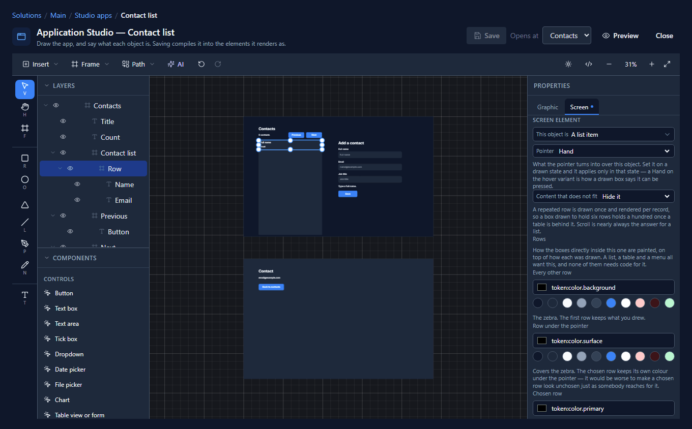Hide the Contacts frame layer
Viewport: 692px width, 429px height.
coord(56,106)
